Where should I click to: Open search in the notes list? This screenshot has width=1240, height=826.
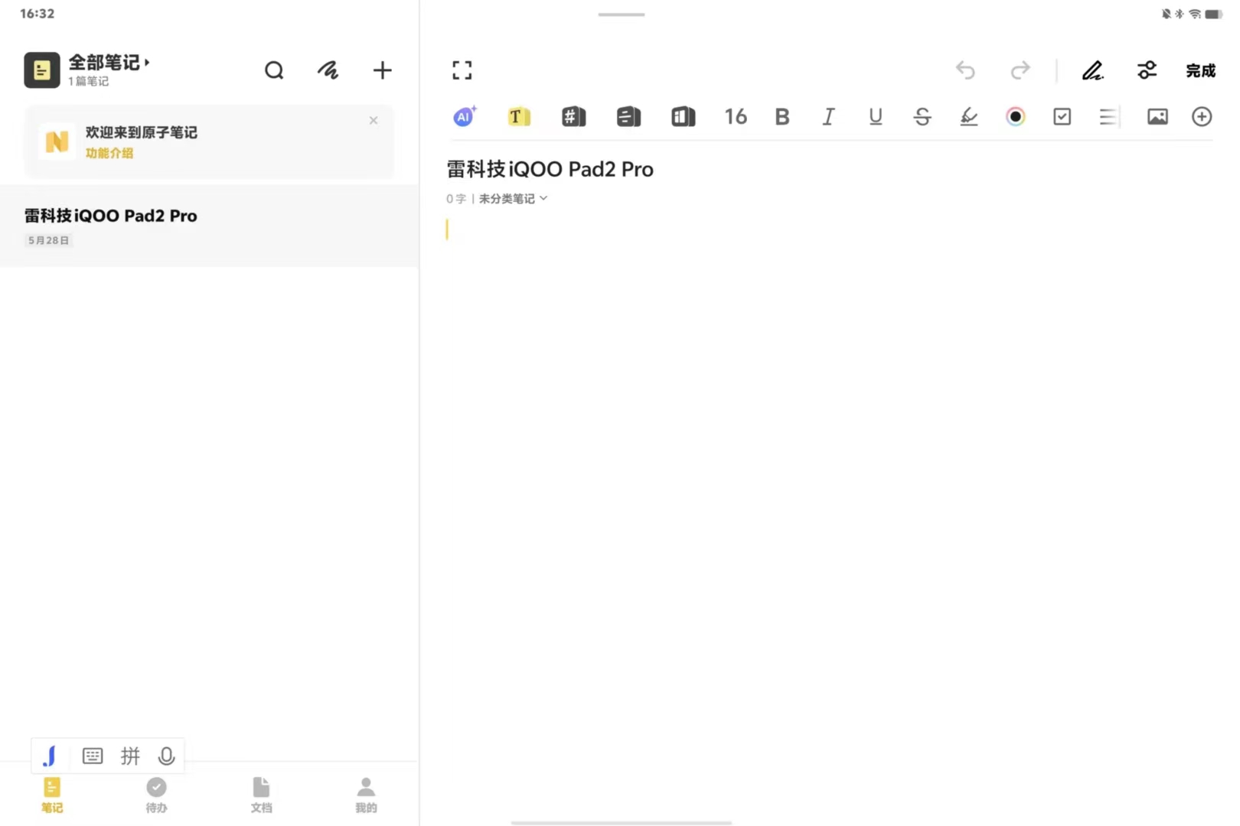(274, 70)
